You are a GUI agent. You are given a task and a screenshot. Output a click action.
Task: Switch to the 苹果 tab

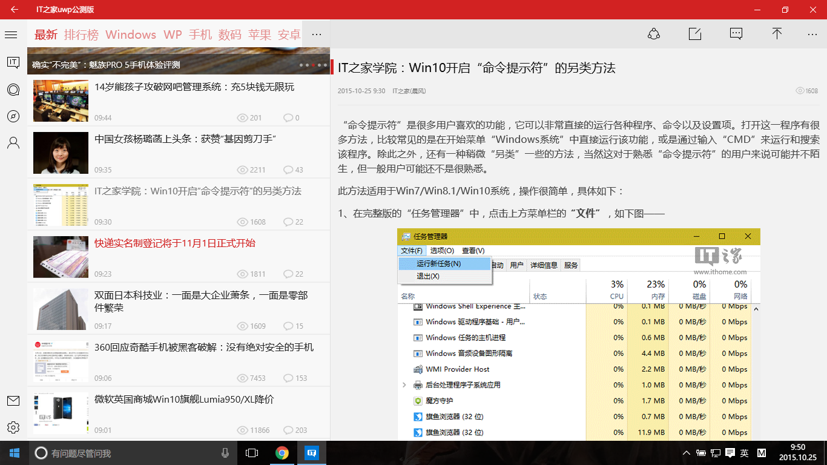coord(260,35)
